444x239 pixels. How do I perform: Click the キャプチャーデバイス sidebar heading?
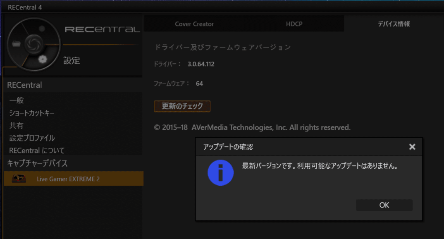37,163
